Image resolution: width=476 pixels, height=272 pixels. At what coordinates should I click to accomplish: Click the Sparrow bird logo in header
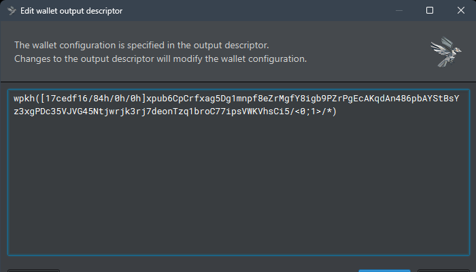[446, 52]
